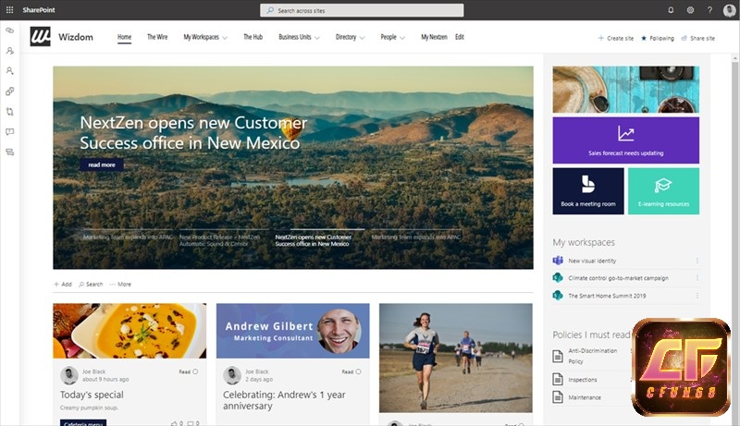
Task: Click document icon for Anti-Discrimination Policy
Action: click(558, 356)
